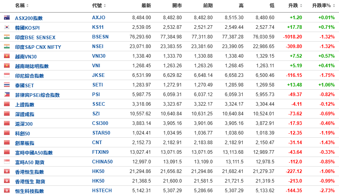The width and height of the screenshot is (339, 195).
Task: Click the Australia flag icon beside ASX200指數
Action: tap(7, 18)
